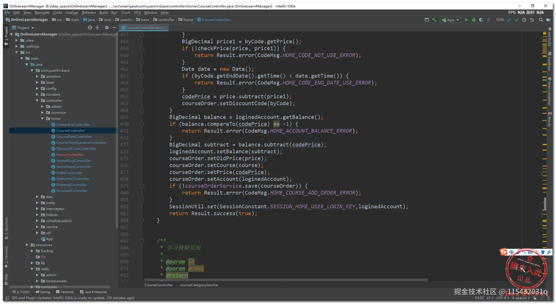Build project using the hammer icon
This screenshot has width=556, height=304.
(434, 20)
